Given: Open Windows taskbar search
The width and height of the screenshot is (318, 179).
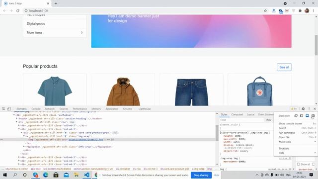Looking at the screenshot, I should pyautogui.click(x=15, y=175).
